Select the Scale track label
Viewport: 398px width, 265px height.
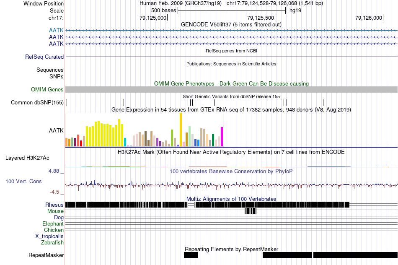[57, 10]
